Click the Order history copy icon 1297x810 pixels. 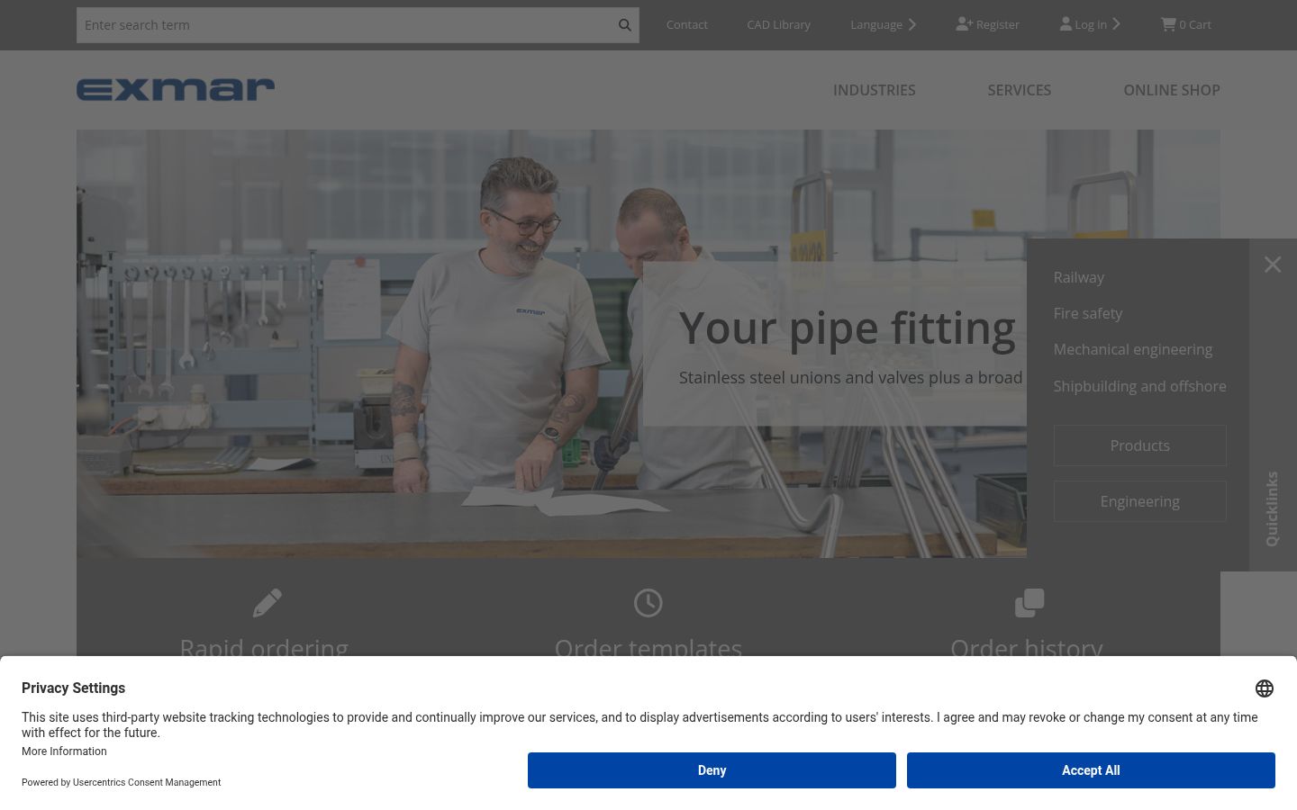[x=1029, y=603]
